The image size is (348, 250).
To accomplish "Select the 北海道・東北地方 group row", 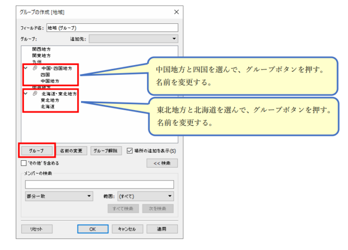I will [x=59, y=94].
